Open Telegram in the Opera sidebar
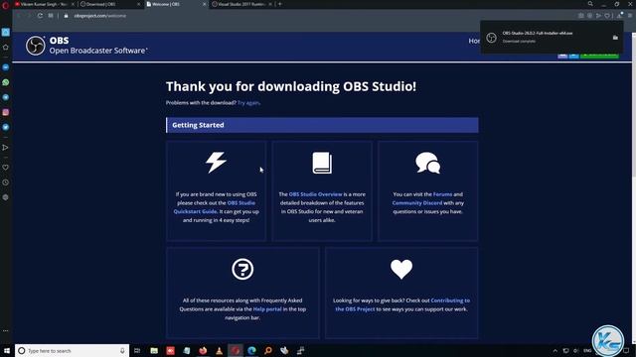The width and height of the screenshot is (636, 357). (x=6, y=97)
